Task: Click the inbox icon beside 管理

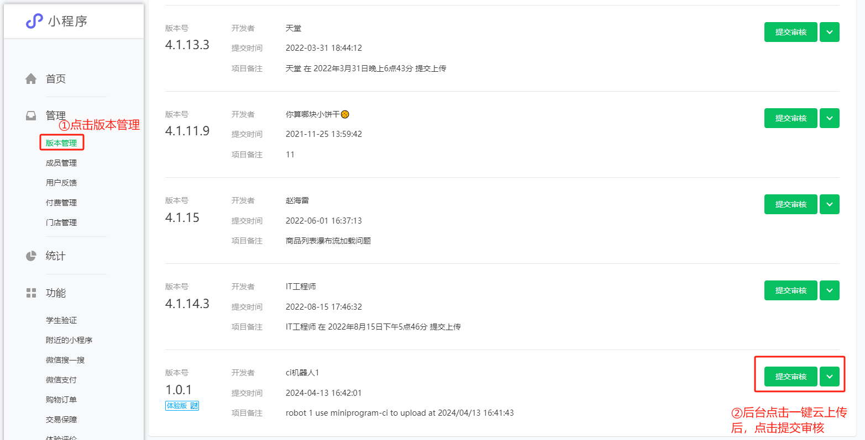Action: point(31,116)
